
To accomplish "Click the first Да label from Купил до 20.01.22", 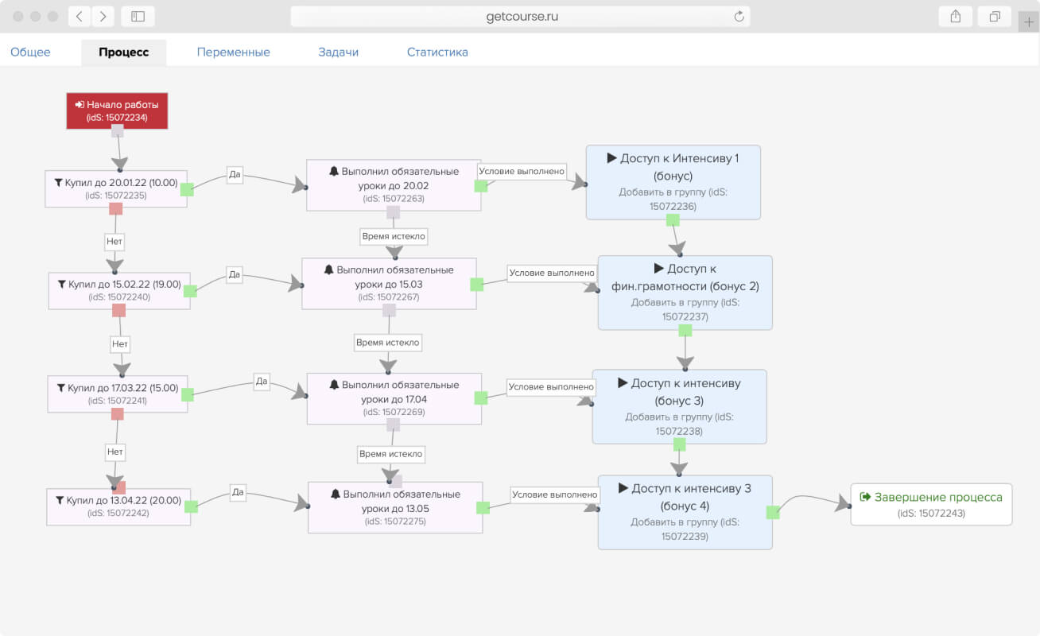I will pyautogui.click(x=235, y=175).
